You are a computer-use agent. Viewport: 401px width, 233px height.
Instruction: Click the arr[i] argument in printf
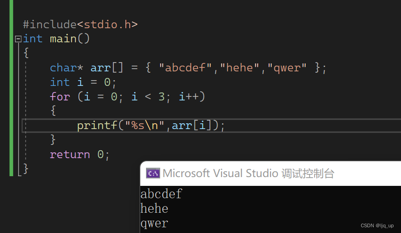click(194, 126)
